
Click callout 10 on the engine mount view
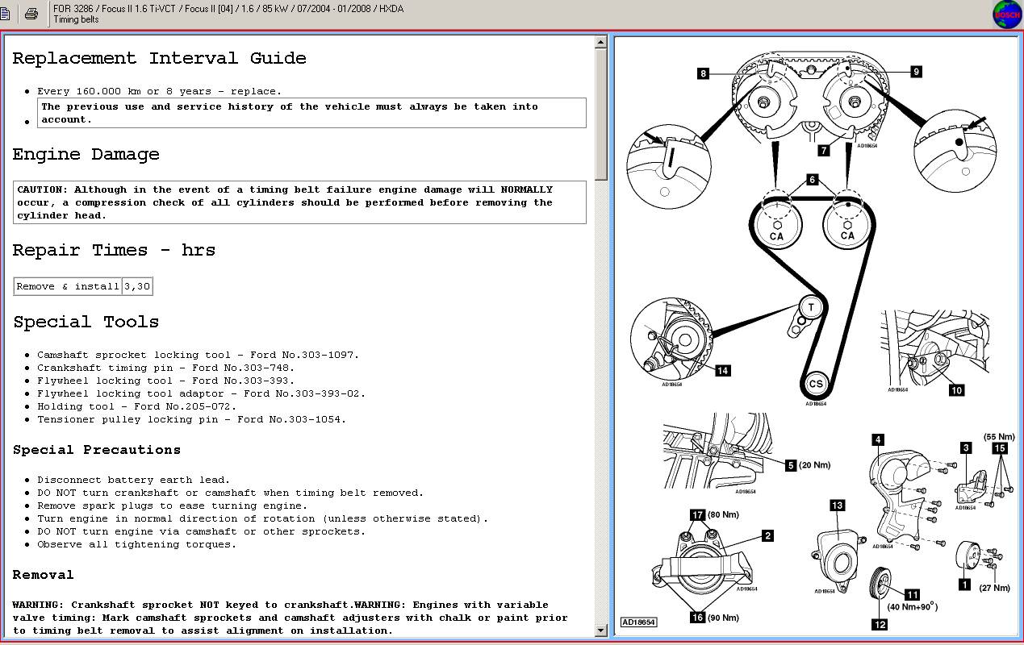tap(956, 390)
